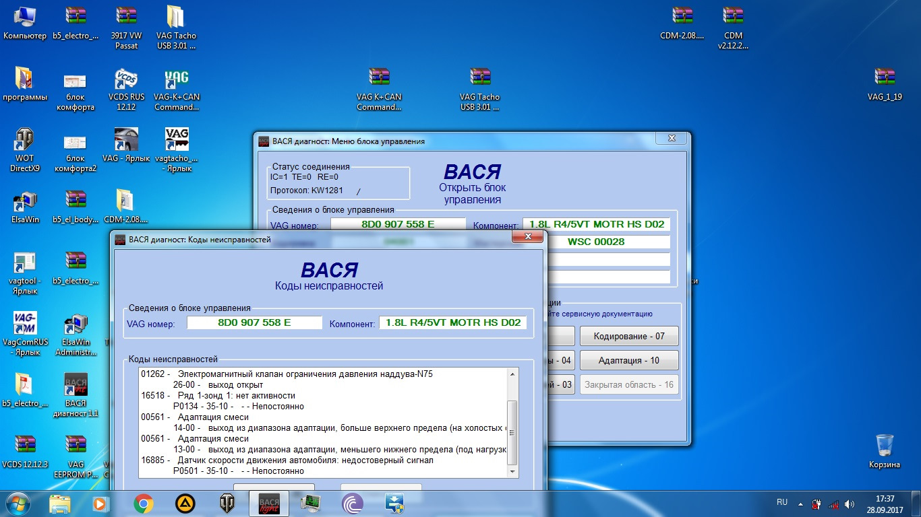
Task: Click the AIMP player taskbar icon
Action: click(x=185, y=503)
